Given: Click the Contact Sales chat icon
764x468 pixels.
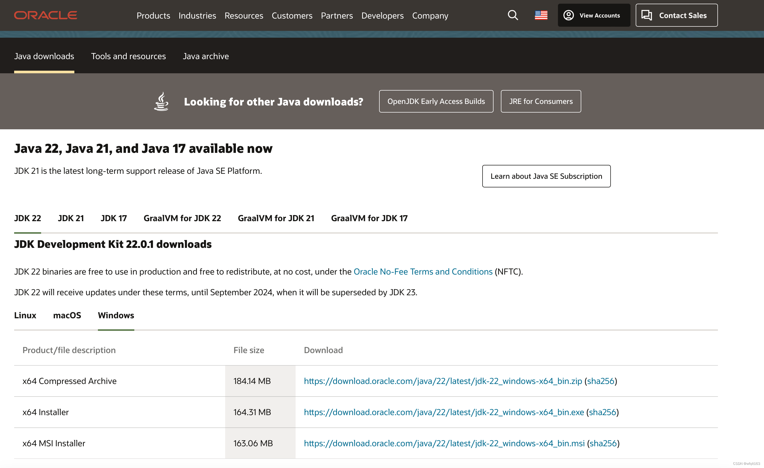Looking at the screenshot, I should 646,15.
